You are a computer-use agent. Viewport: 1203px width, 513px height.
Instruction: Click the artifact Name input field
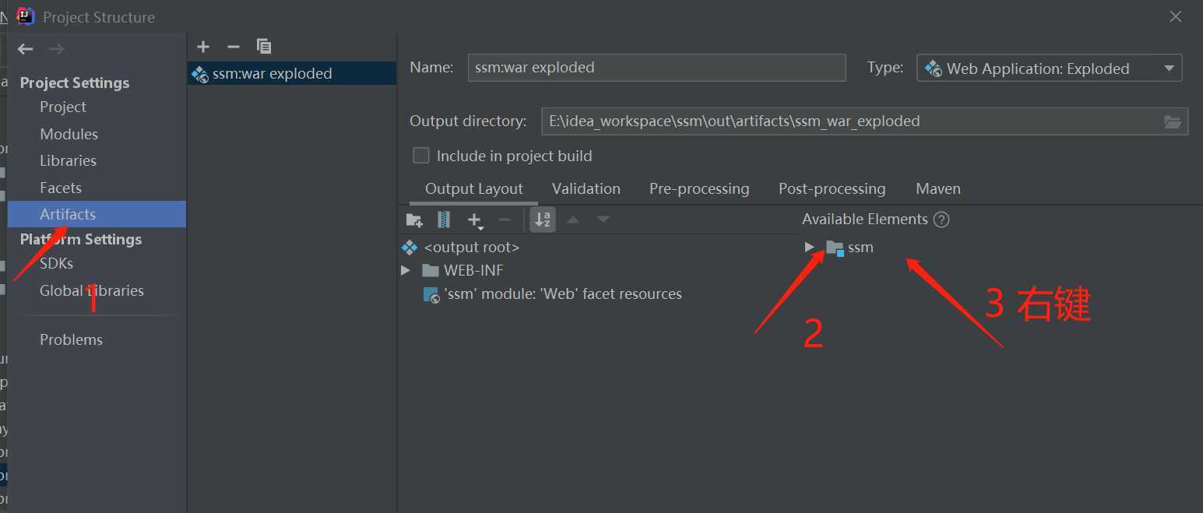[x=657, y=68]
